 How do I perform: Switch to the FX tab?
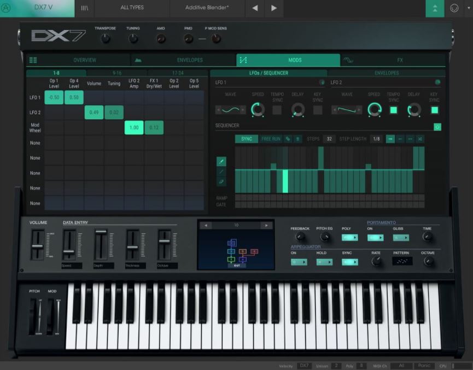click(x=399, y=60)
